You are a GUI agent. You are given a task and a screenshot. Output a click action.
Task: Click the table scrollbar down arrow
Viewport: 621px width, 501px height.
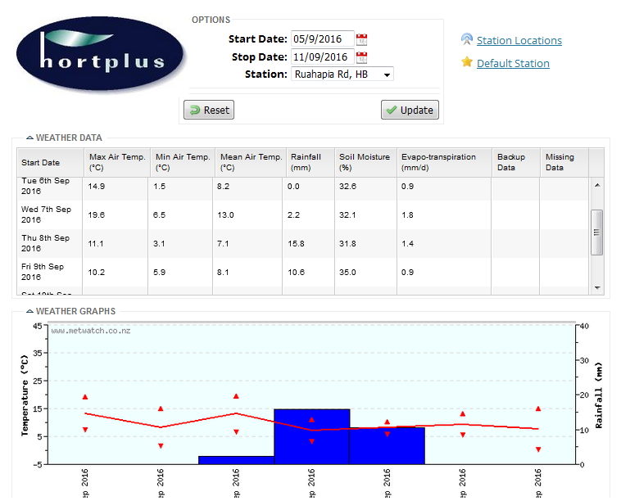[x=597, y=288]
